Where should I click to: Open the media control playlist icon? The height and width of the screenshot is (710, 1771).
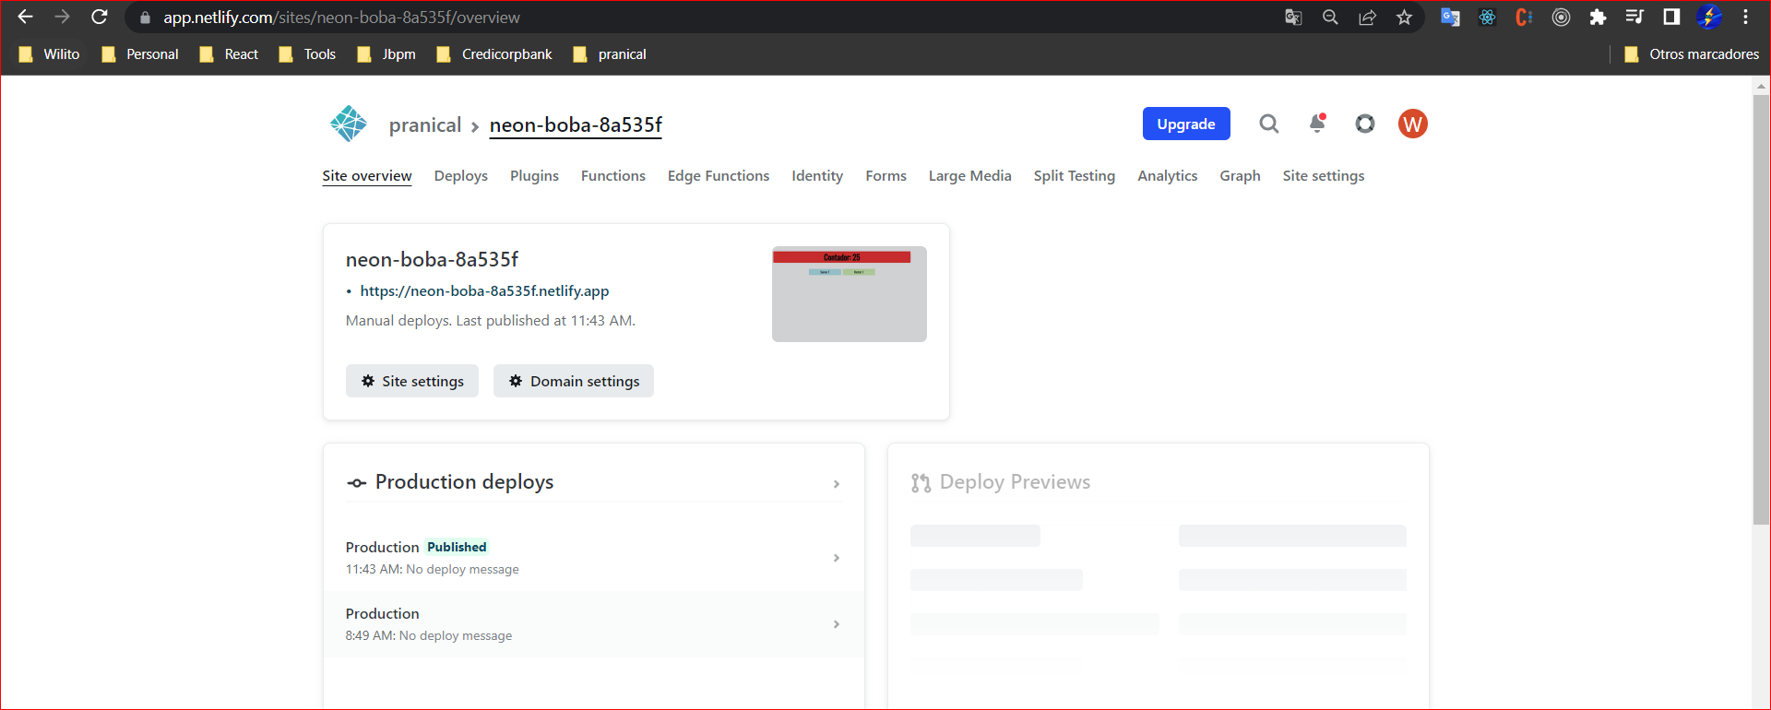click(x=1634, y=18)
